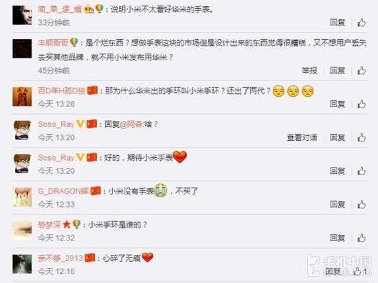The width and height of the screenshot is (378, 283).
Task: Click avatar of the 33分钟前 commenter
Action: click(22, 15)
